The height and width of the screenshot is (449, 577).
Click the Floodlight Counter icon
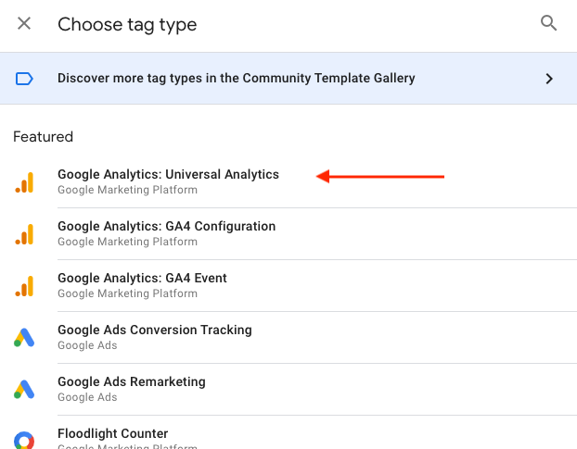coord(24,440)
